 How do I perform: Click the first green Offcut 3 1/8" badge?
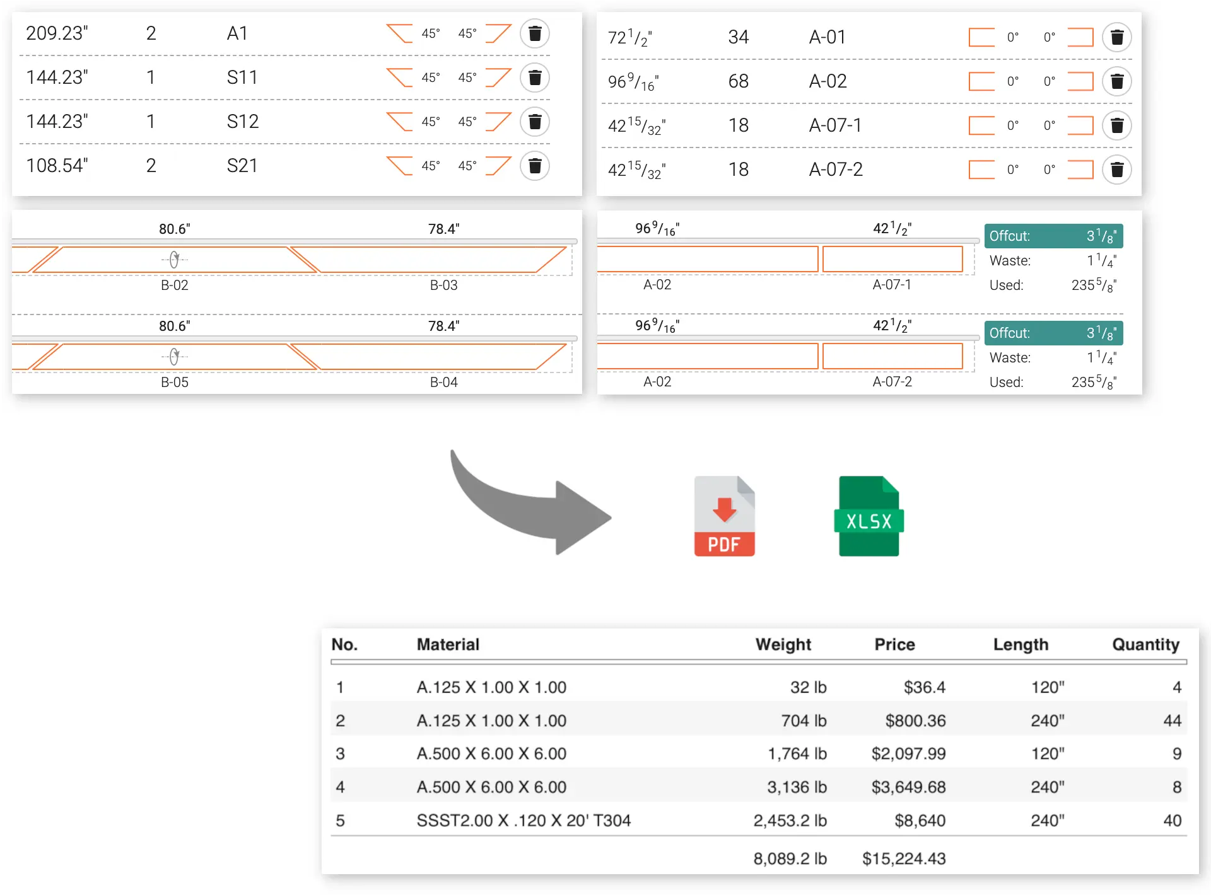(x=1053, y=236)
